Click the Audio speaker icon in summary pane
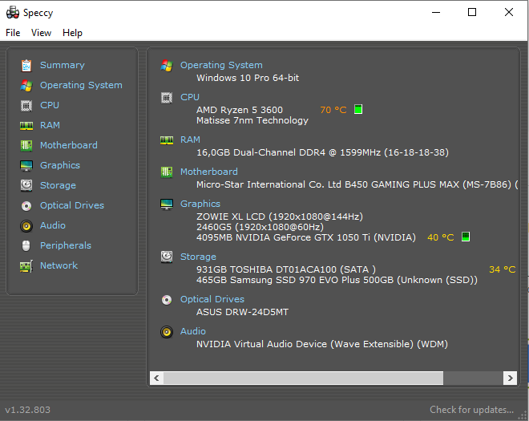 pos(167,332)
